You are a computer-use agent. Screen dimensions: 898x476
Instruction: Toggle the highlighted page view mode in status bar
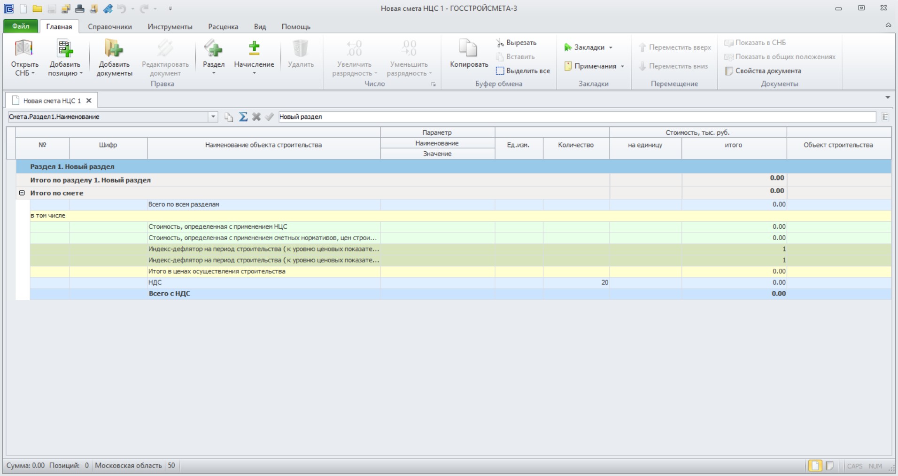point(815,466)
